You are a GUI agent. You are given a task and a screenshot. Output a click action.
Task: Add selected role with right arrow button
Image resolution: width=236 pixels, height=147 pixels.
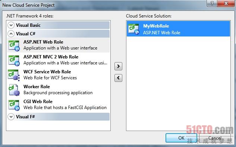tap(118, 66)
